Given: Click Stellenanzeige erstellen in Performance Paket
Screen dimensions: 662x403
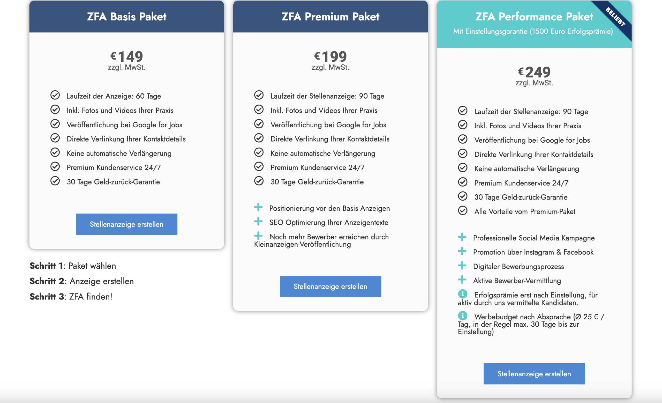Looking at the screenshot, I should pyautogui.click(x=534, y=373).
